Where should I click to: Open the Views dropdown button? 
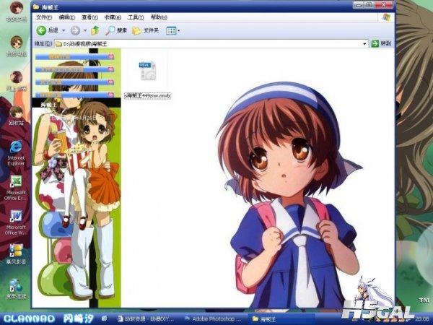click(173, 30)
